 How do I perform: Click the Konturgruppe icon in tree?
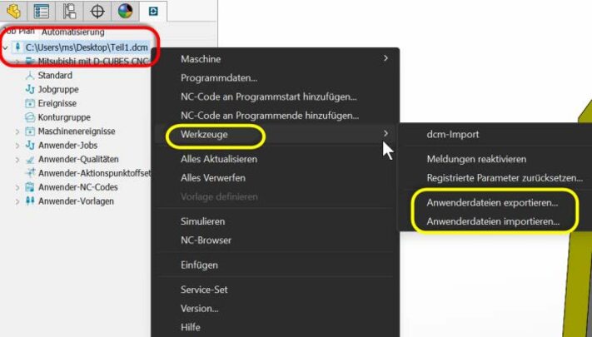click(x=30, y=117)
